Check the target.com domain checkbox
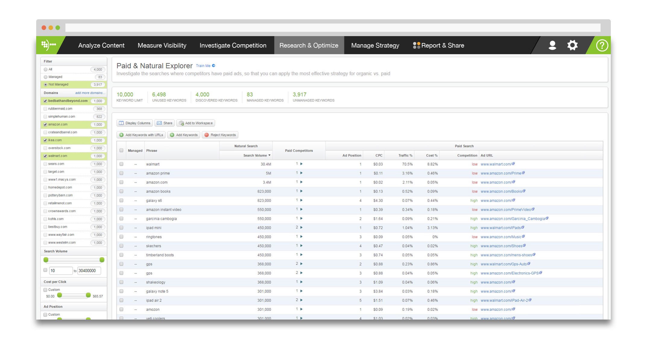647x337 pixels. pos(45,172)
